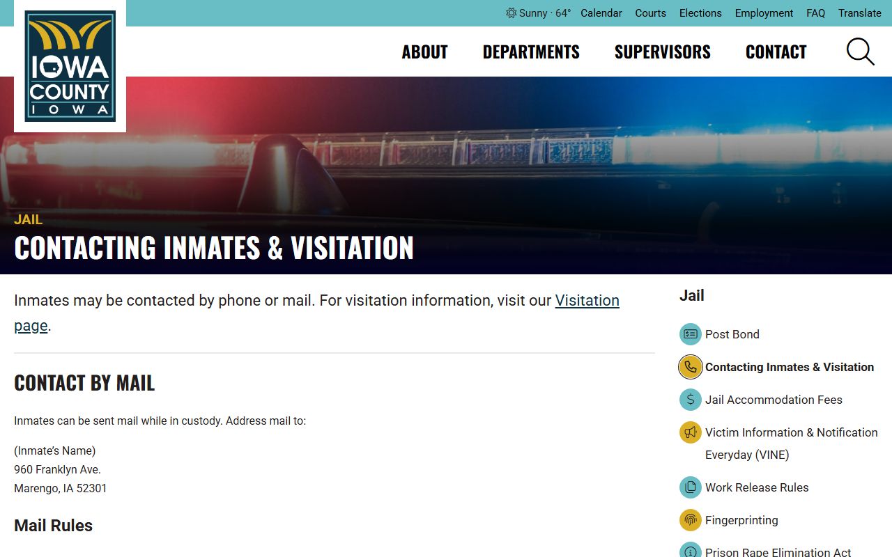Click the fingerprint icon beside Fingerprinting
The height and width of the screenshot is (557, 892).
690,520
